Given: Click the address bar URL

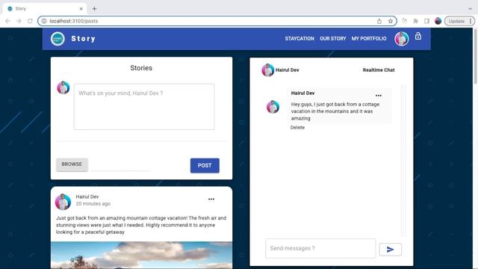Looking at the screenshot, I should (x=74, y=21).
